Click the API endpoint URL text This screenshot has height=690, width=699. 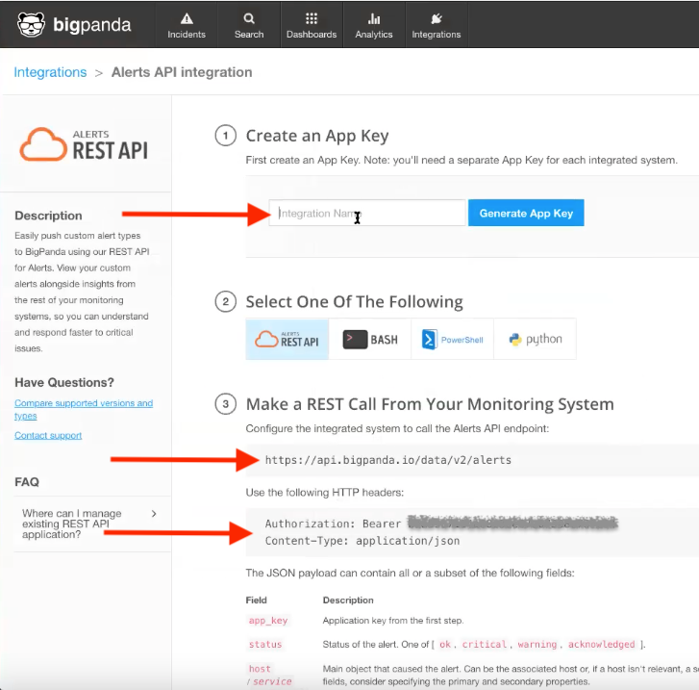point(388,460)
